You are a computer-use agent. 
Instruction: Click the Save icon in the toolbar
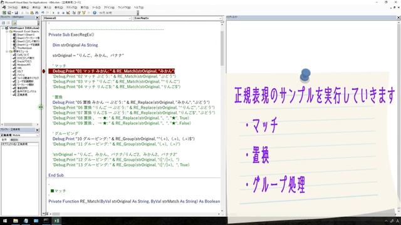click(16, 12)
